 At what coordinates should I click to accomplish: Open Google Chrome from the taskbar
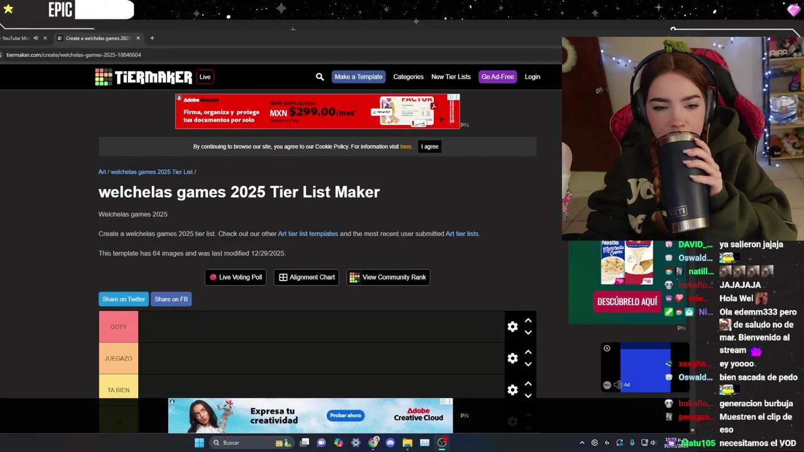pyautogui.click(x=373, y=443)
